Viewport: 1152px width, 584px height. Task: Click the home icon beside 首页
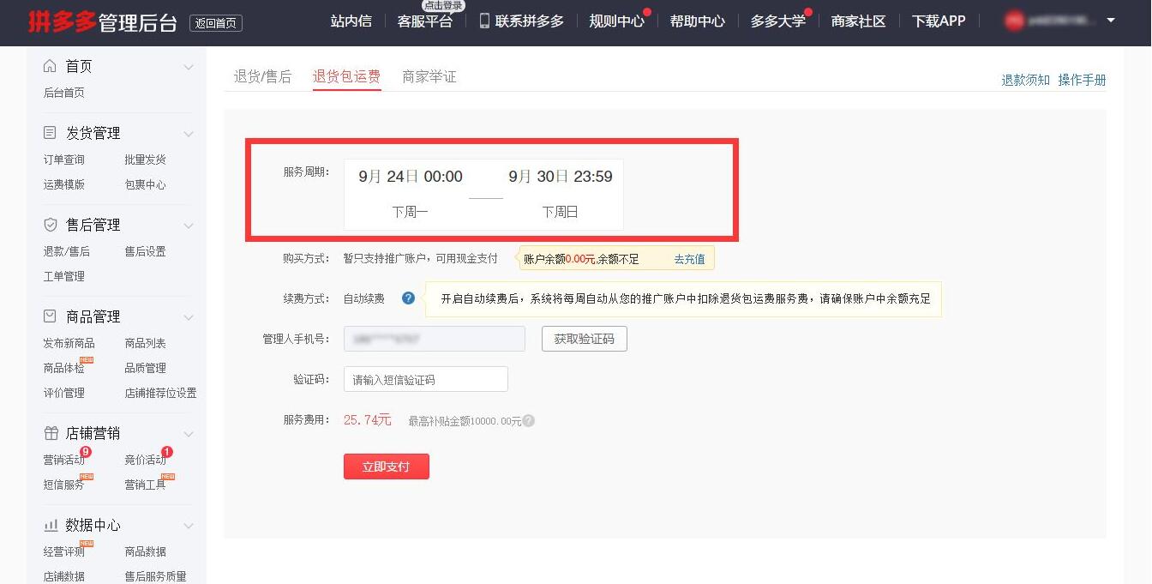(x=51, y=66)
